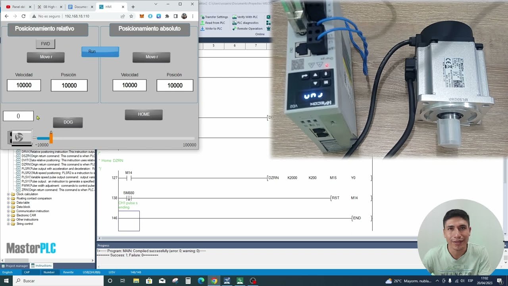Click Write to PLC

[x=212, y=29]
